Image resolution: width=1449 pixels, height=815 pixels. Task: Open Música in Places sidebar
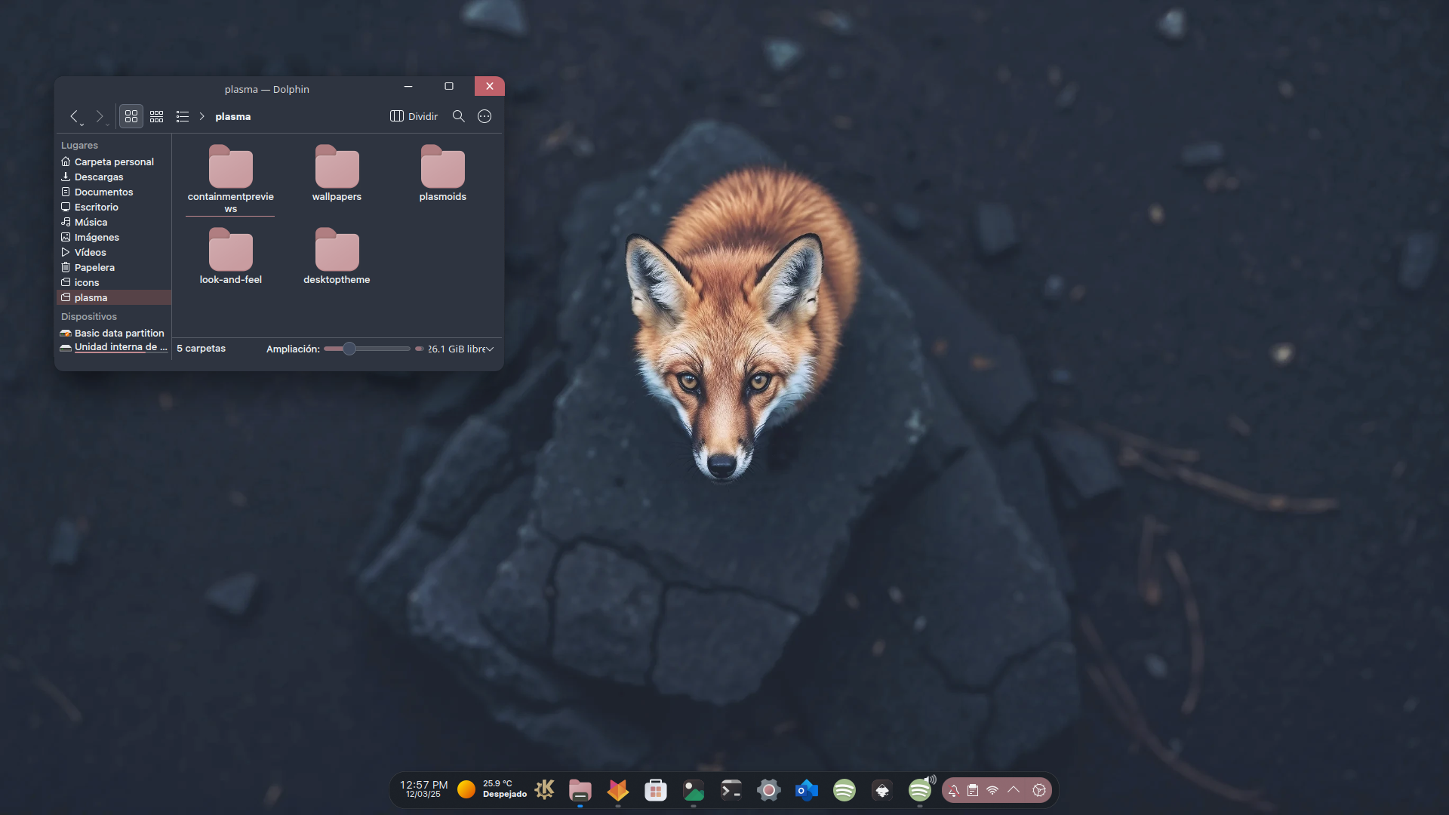(114, 222)
